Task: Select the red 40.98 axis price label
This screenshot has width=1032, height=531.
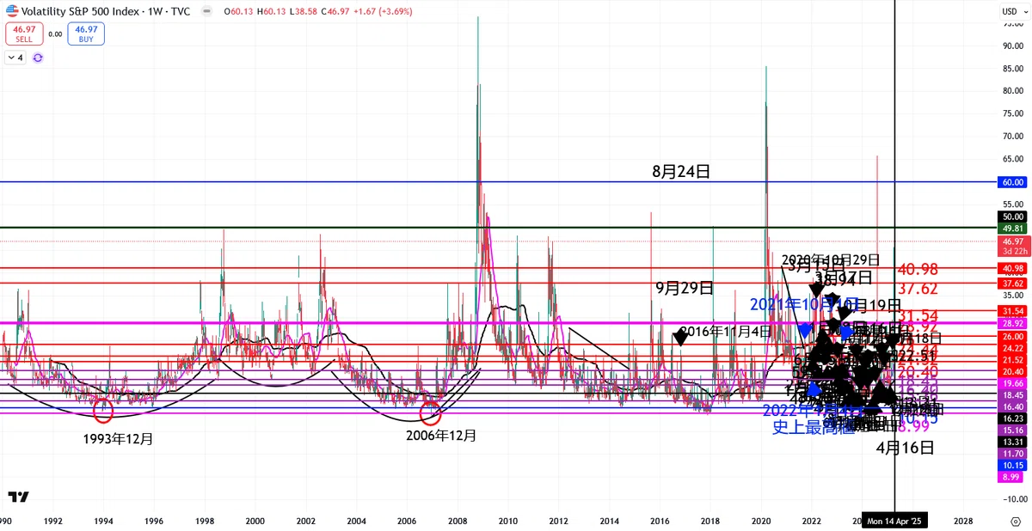Action: click(x=1012, y=268)
